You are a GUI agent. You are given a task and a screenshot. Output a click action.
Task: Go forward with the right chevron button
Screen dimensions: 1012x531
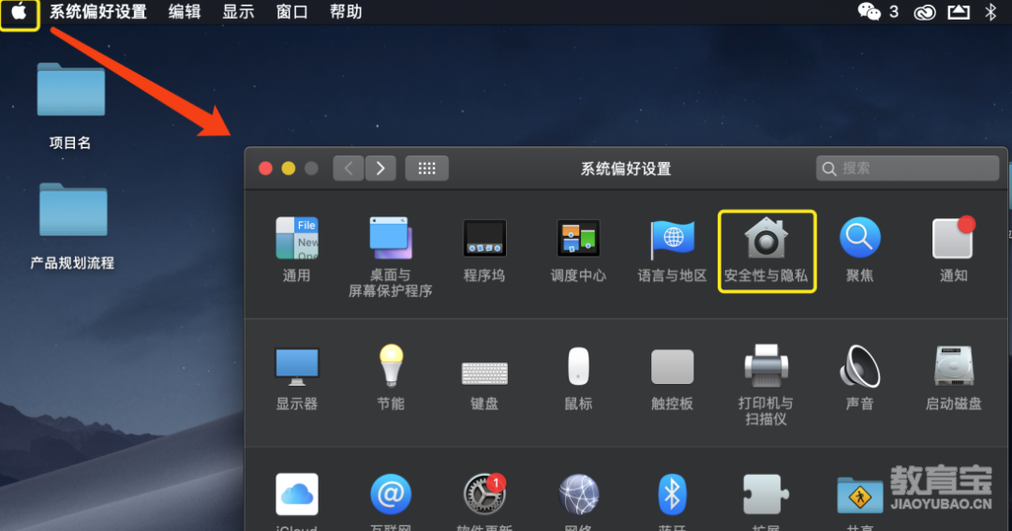click(380, 169)
